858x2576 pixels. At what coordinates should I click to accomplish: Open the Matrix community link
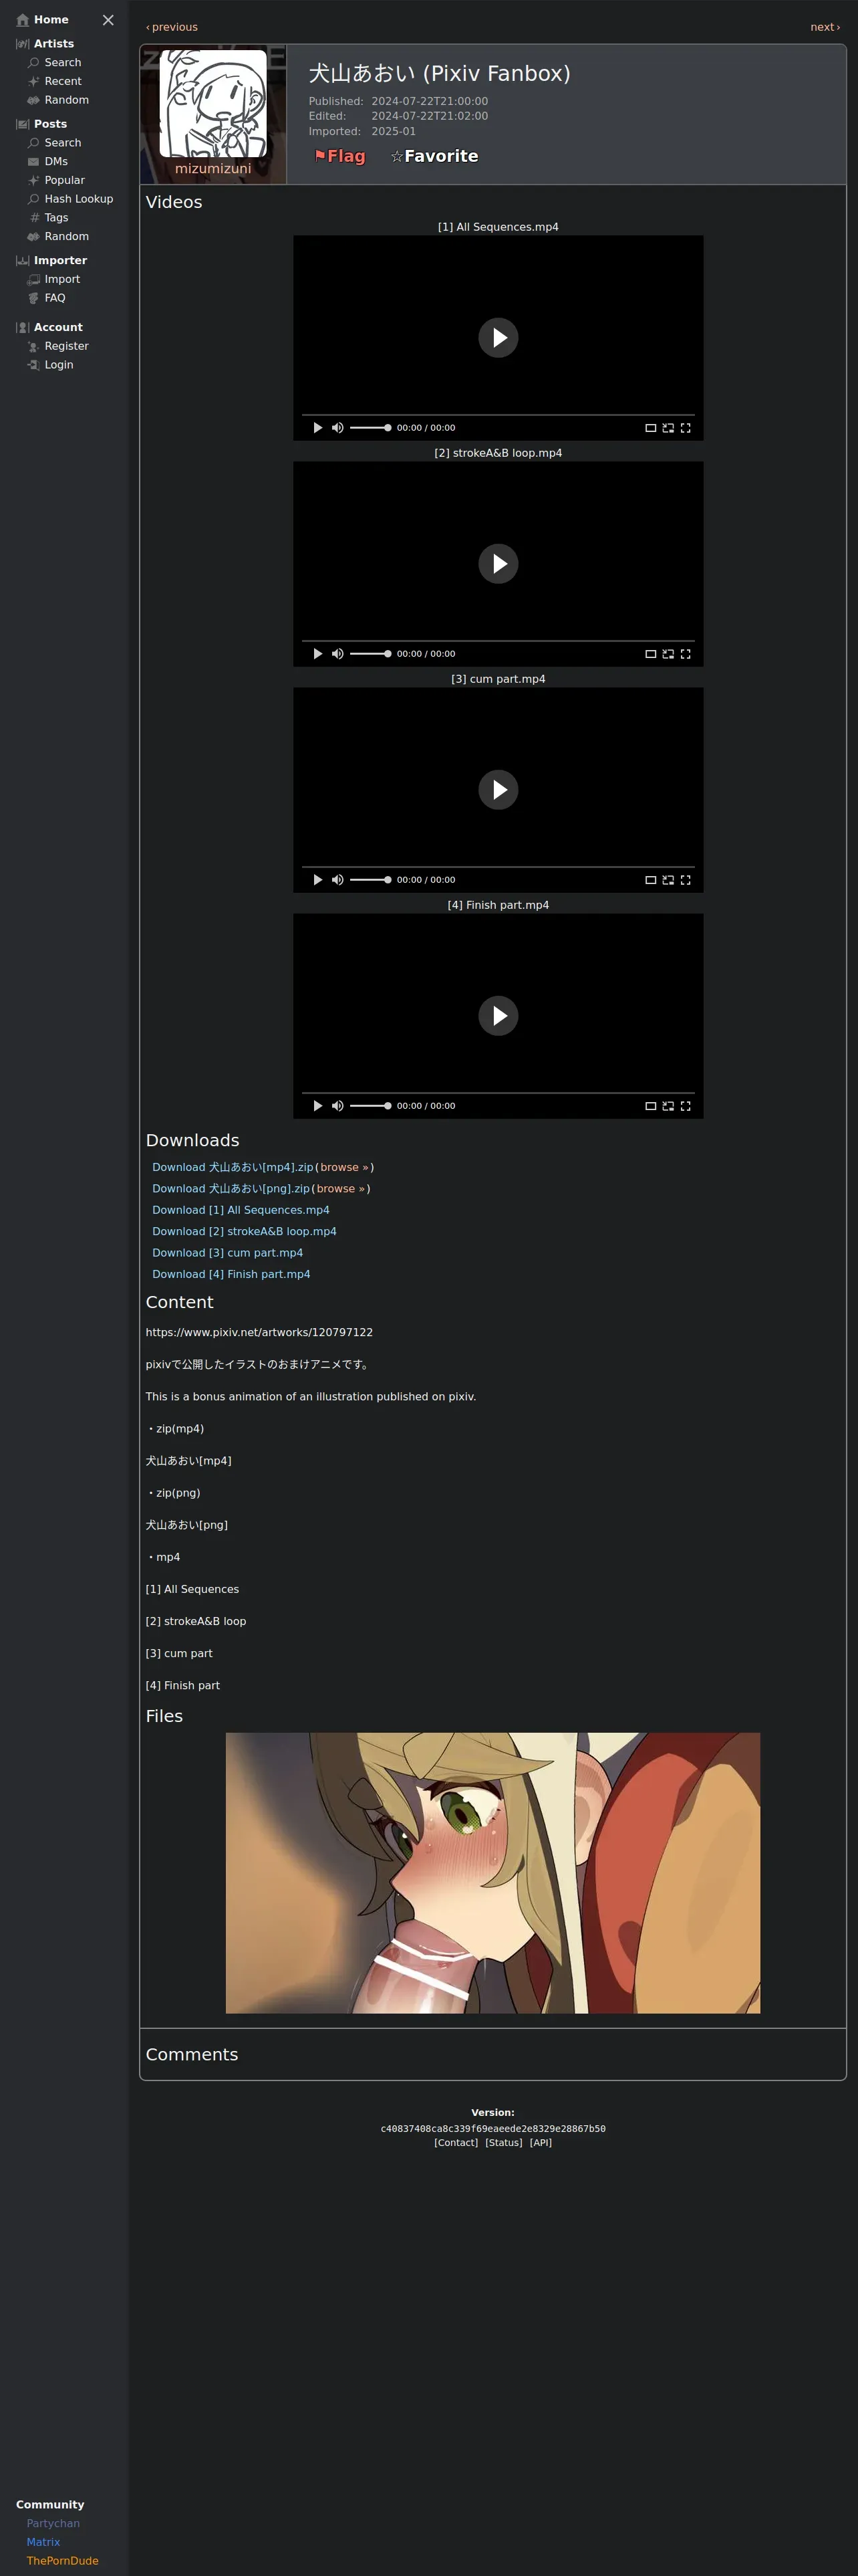[43, 2542]
